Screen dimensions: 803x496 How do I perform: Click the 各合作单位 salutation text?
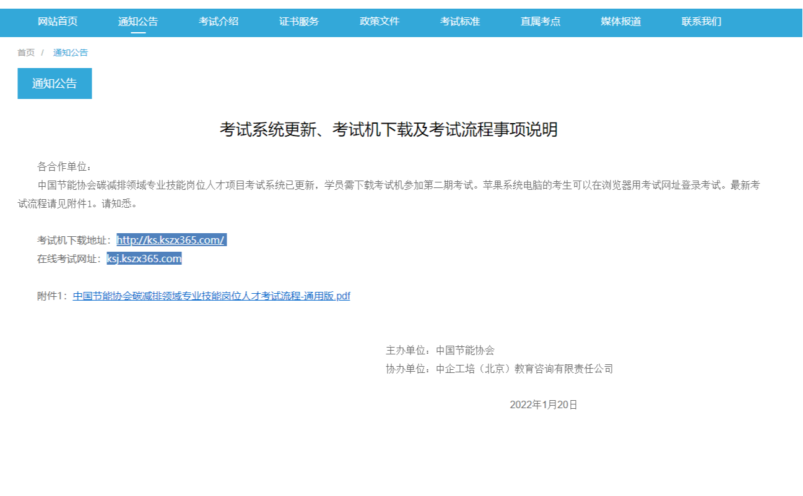[64, 167]
